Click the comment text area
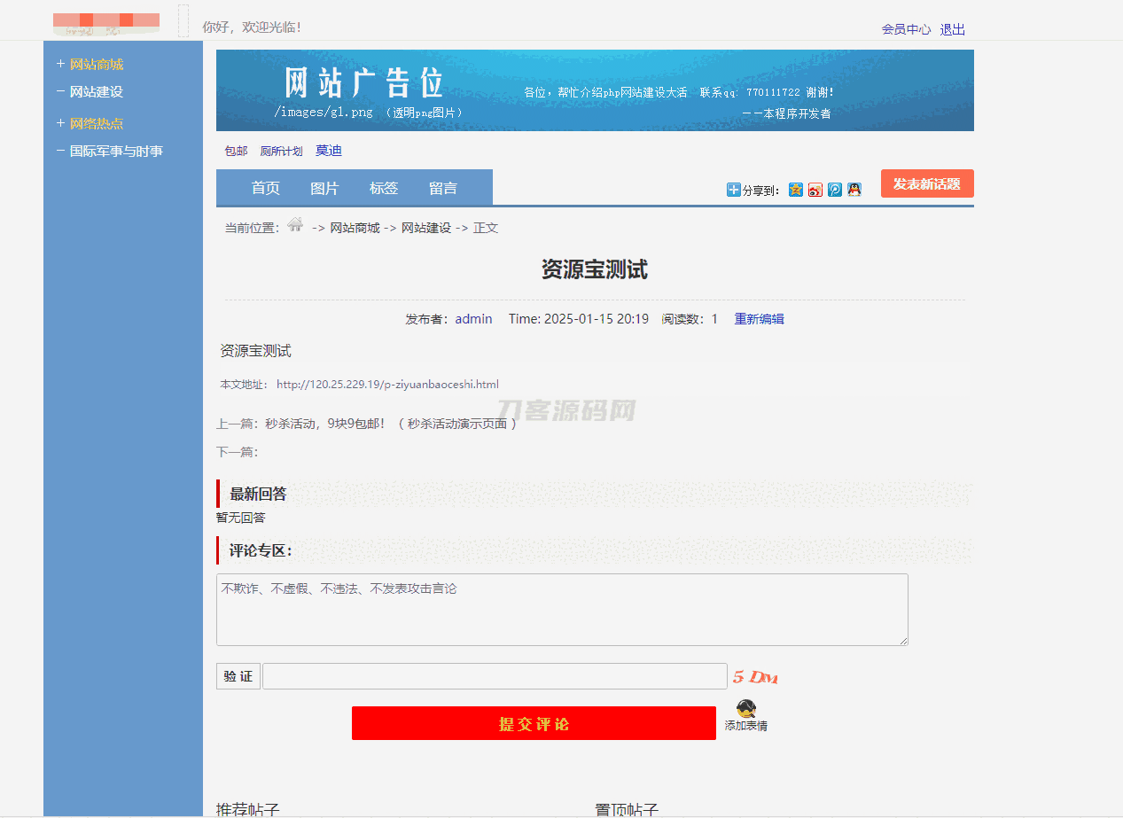 tap(562, 610)
